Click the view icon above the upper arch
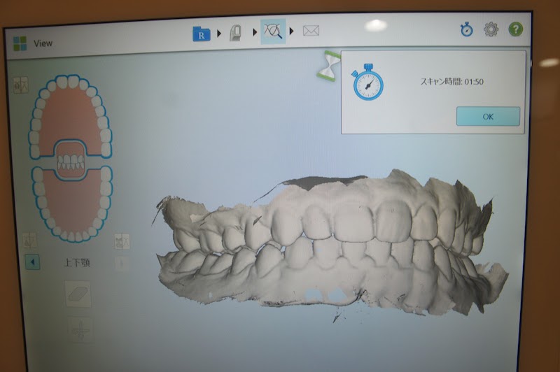The height and width of the screenshot is (372, 560). (x=21, y=85)
